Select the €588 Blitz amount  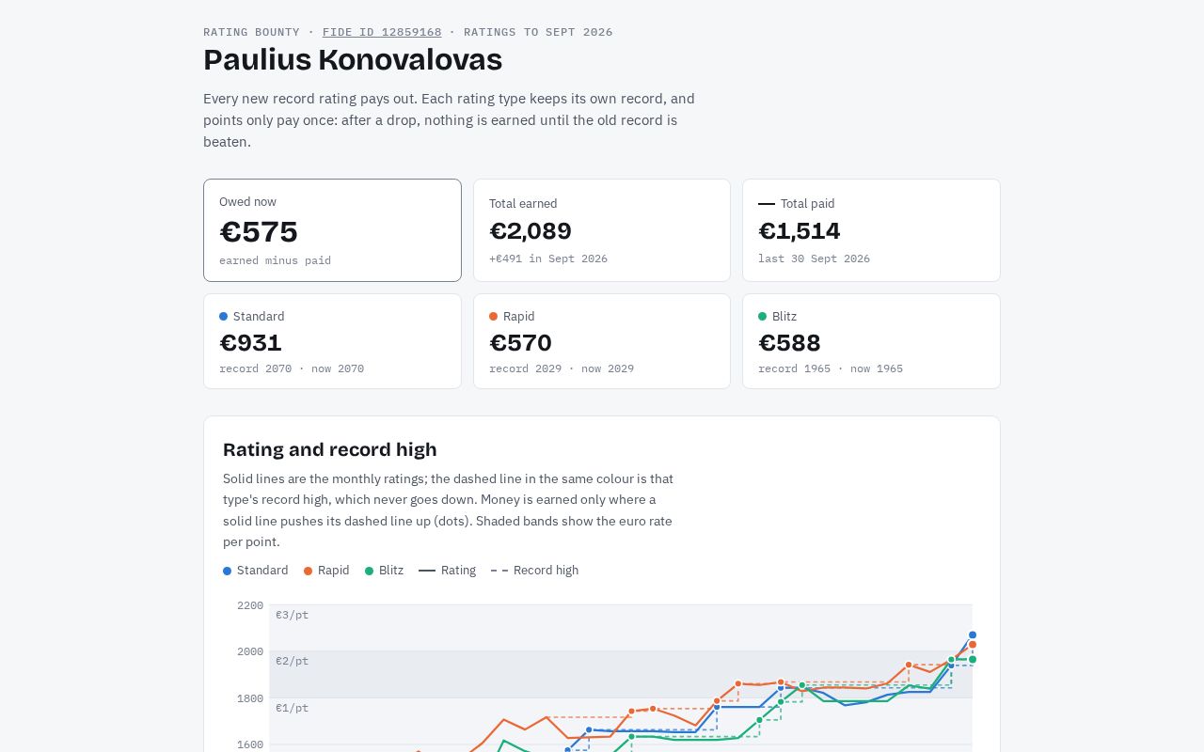coord(789,343)
